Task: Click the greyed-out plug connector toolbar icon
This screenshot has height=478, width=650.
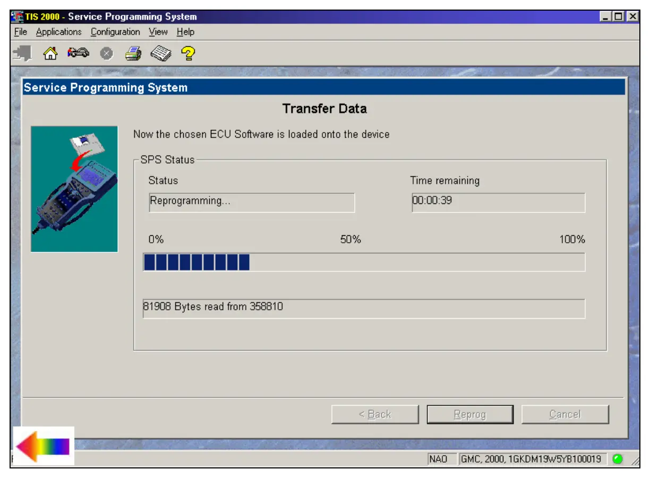Action: point(23,53)
